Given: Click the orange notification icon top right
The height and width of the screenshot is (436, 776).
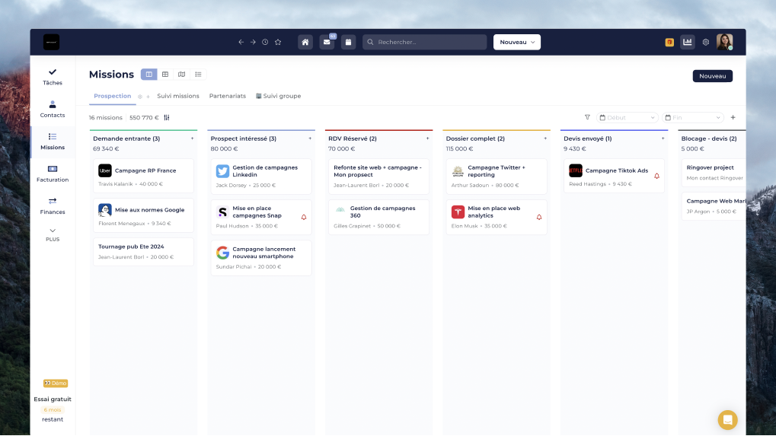Looking at the screenshot, I should click(669, 42).
